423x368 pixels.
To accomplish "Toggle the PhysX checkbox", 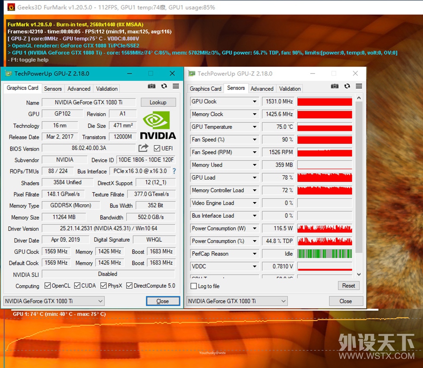I will [103, 286].
